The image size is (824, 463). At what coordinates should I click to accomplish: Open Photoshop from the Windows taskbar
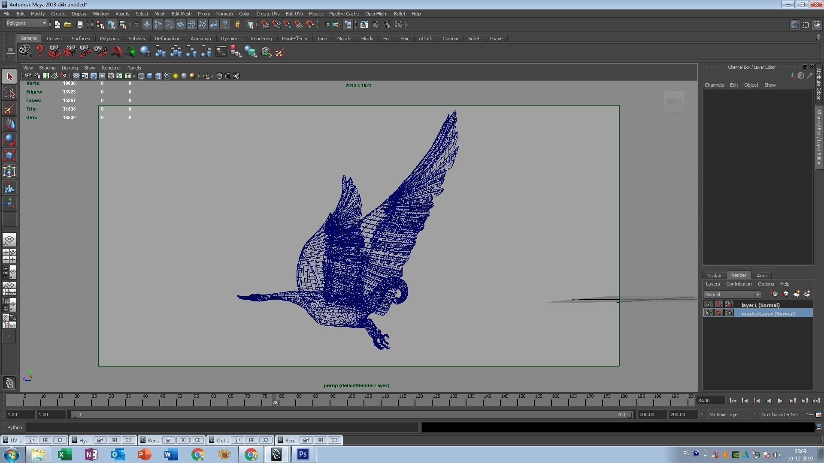[x=303, y=454]
